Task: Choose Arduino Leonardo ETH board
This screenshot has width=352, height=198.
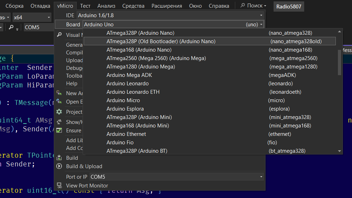Action: pyautogui.click(x=210, y=92)
